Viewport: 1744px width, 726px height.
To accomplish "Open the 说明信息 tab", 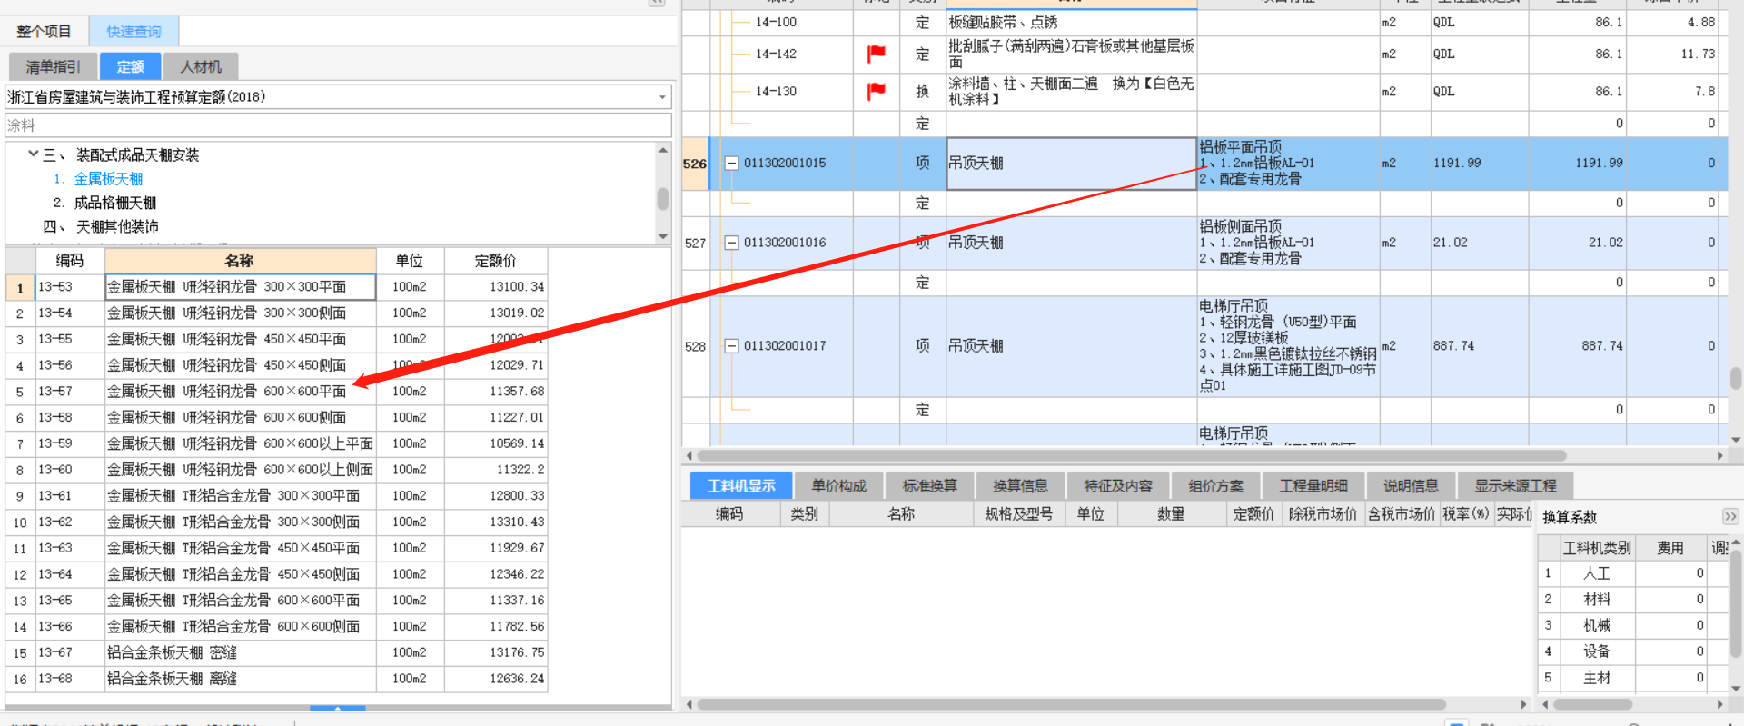I will (x=1411, y=486).
